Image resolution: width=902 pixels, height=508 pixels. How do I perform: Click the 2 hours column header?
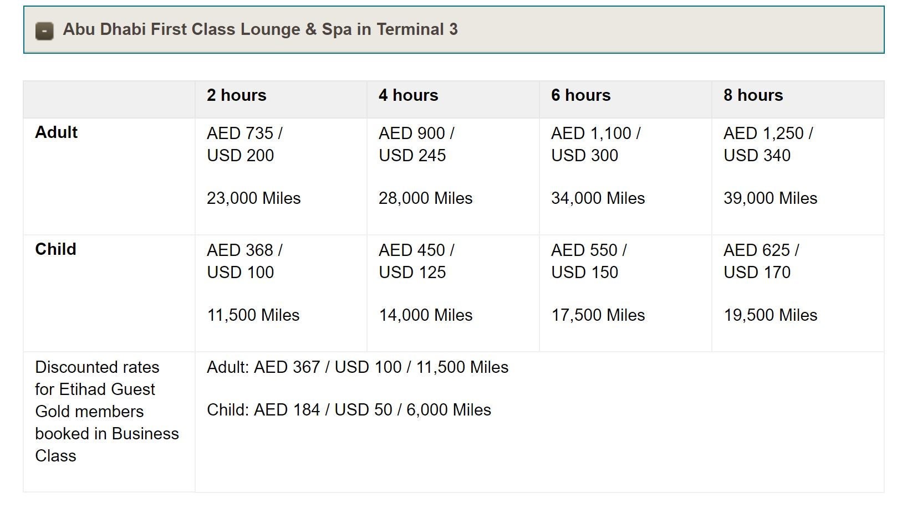(x=236, y=95)
